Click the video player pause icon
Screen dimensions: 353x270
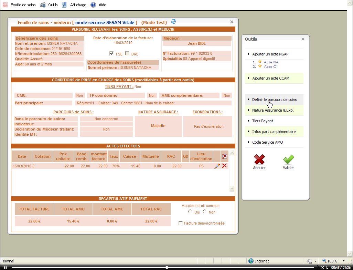[5, 268]
